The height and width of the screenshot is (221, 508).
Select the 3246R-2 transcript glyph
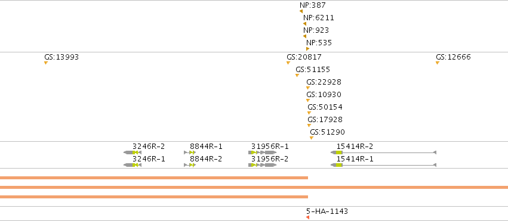coord(133,152)
